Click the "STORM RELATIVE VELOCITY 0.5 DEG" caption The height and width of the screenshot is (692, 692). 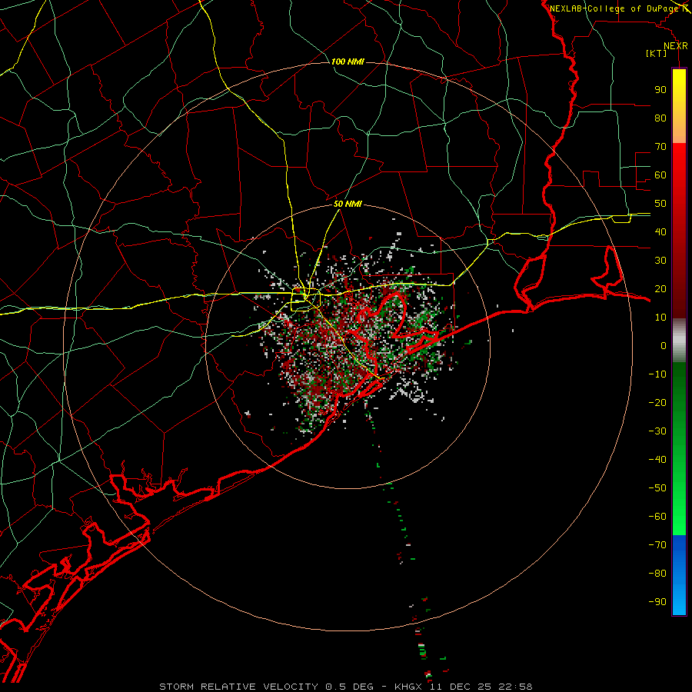(x=266, y=687)
